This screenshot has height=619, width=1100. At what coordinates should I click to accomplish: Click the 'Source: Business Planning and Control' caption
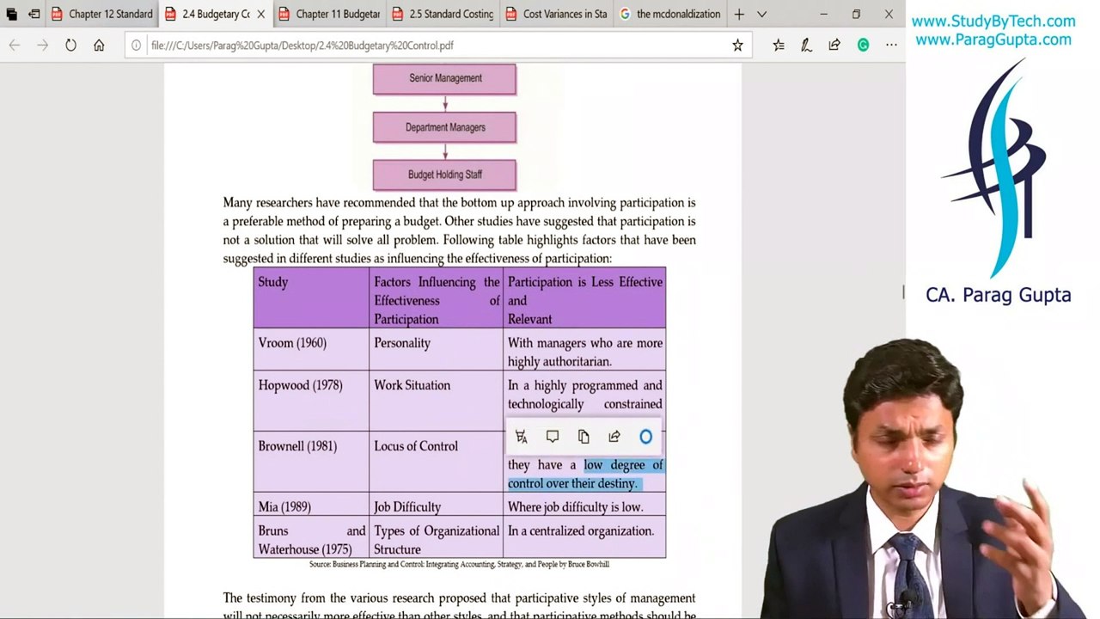pyautogui.click(x=459, y=564)
